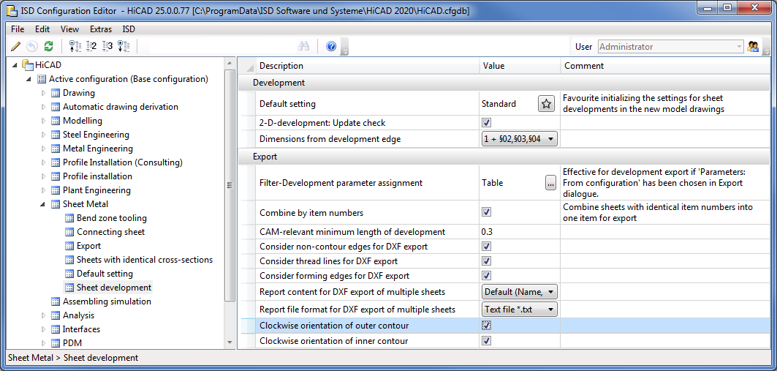Click the expand to level 3 icon
The image size is (777, 371).
(107, 47)
